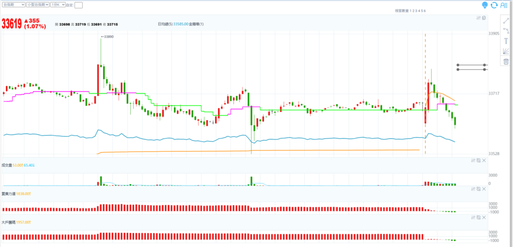This screenshot has width=513, height=247.
Task: Open settings for the 大戶籌碼 panel
Action: 473,217
